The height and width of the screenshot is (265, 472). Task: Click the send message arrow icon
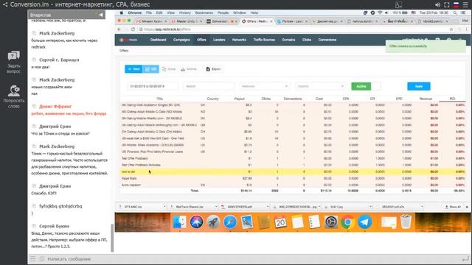point(465,259)
